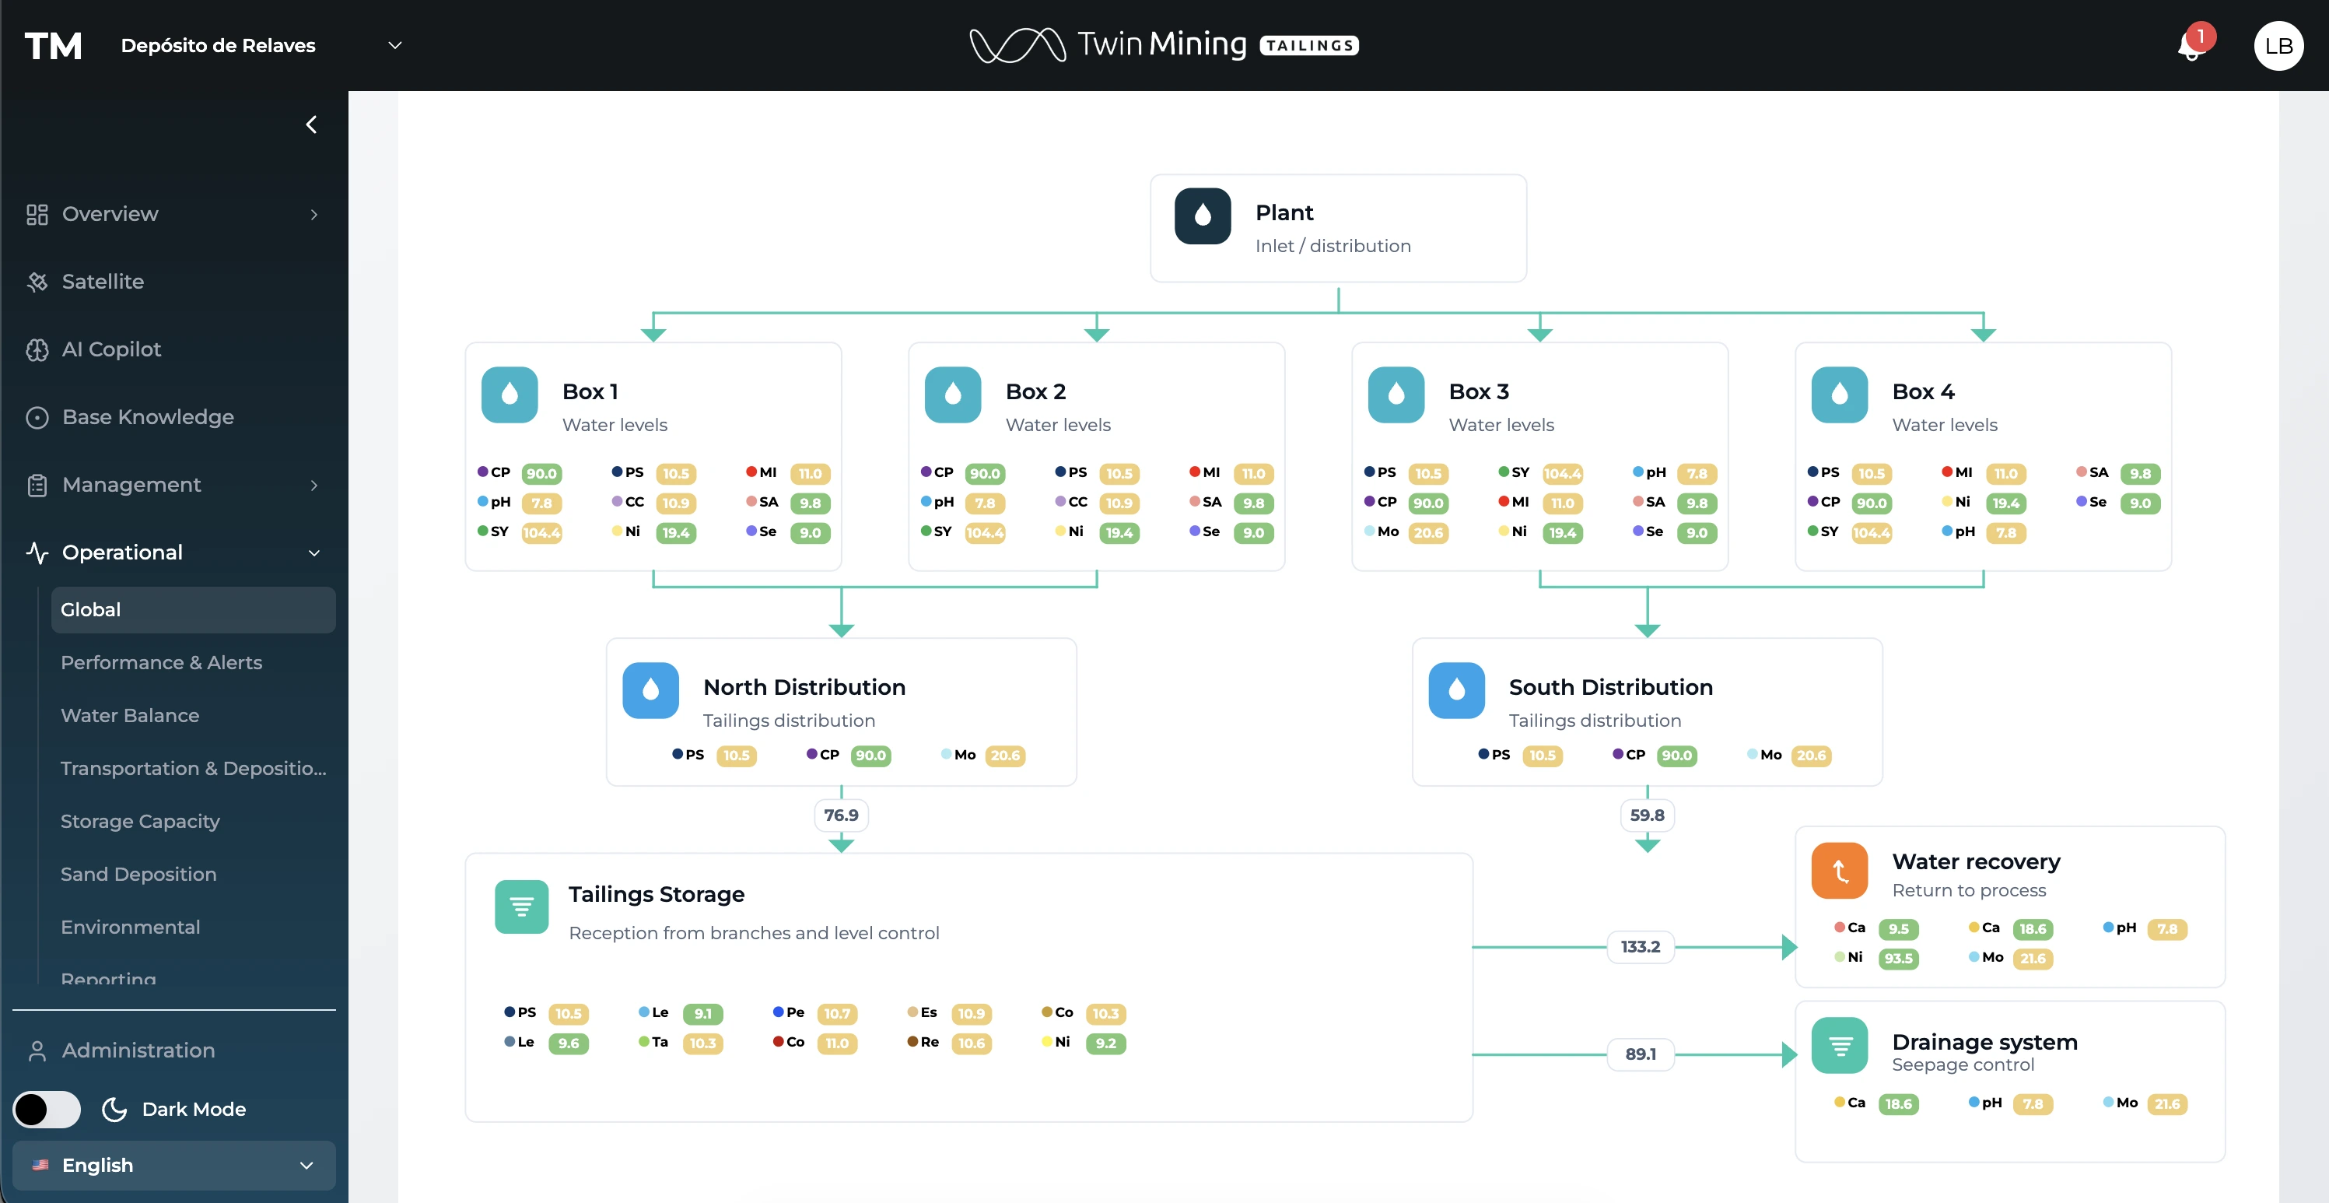Toggle the Dark Mode switch
Screen dimensions: 2329x1203
[x=47, y=1109]
